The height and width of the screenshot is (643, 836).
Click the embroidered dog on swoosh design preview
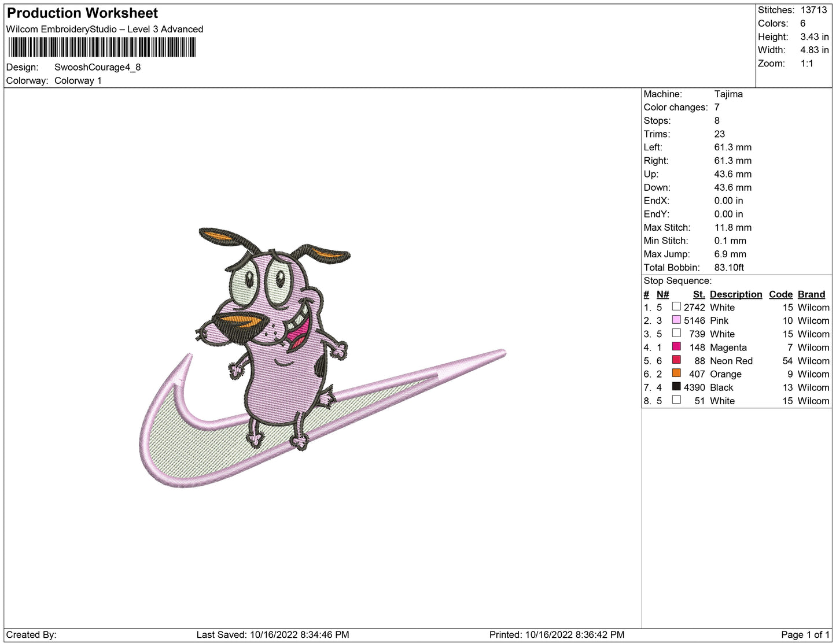pyautogui.click(x=323, y=357)
